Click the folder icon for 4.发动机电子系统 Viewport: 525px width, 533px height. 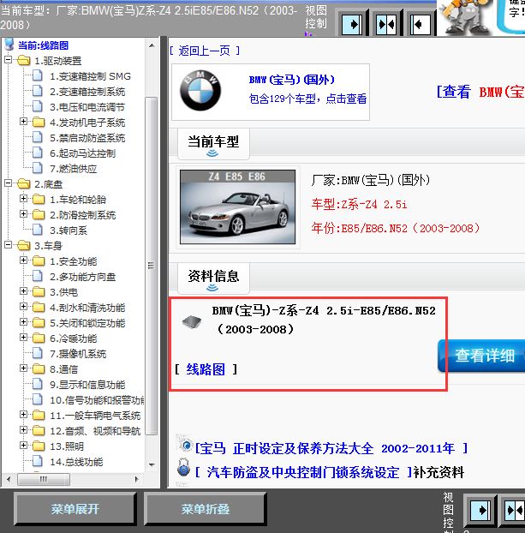(39, 122)
